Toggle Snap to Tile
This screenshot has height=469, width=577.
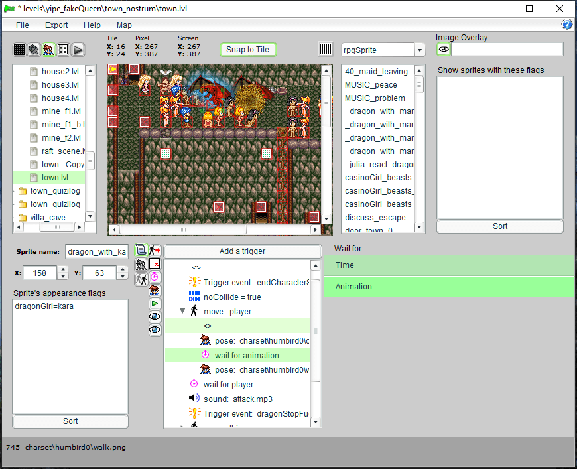[247, 50]
